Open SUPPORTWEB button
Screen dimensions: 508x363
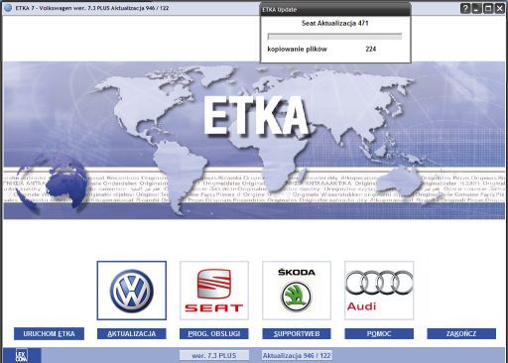coord(297,333)
